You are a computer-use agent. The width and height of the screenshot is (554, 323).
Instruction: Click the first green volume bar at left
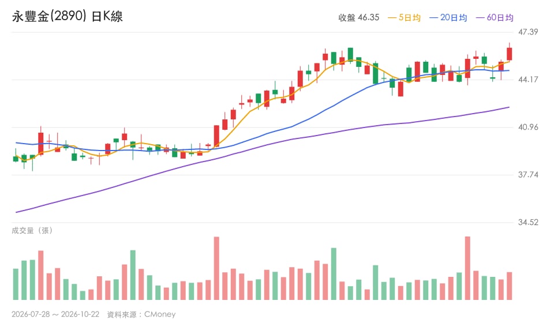[16, 284]
